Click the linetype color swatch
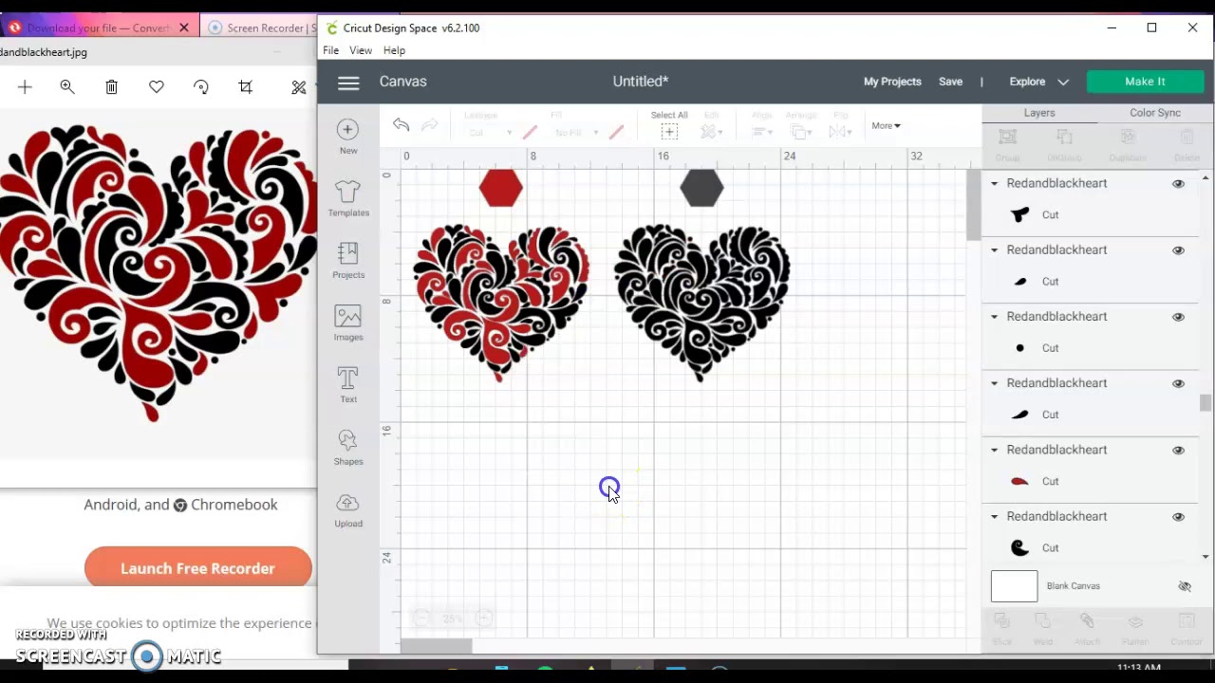The height and width of the screenshot is (683, 1215). [x=530, y=133]
